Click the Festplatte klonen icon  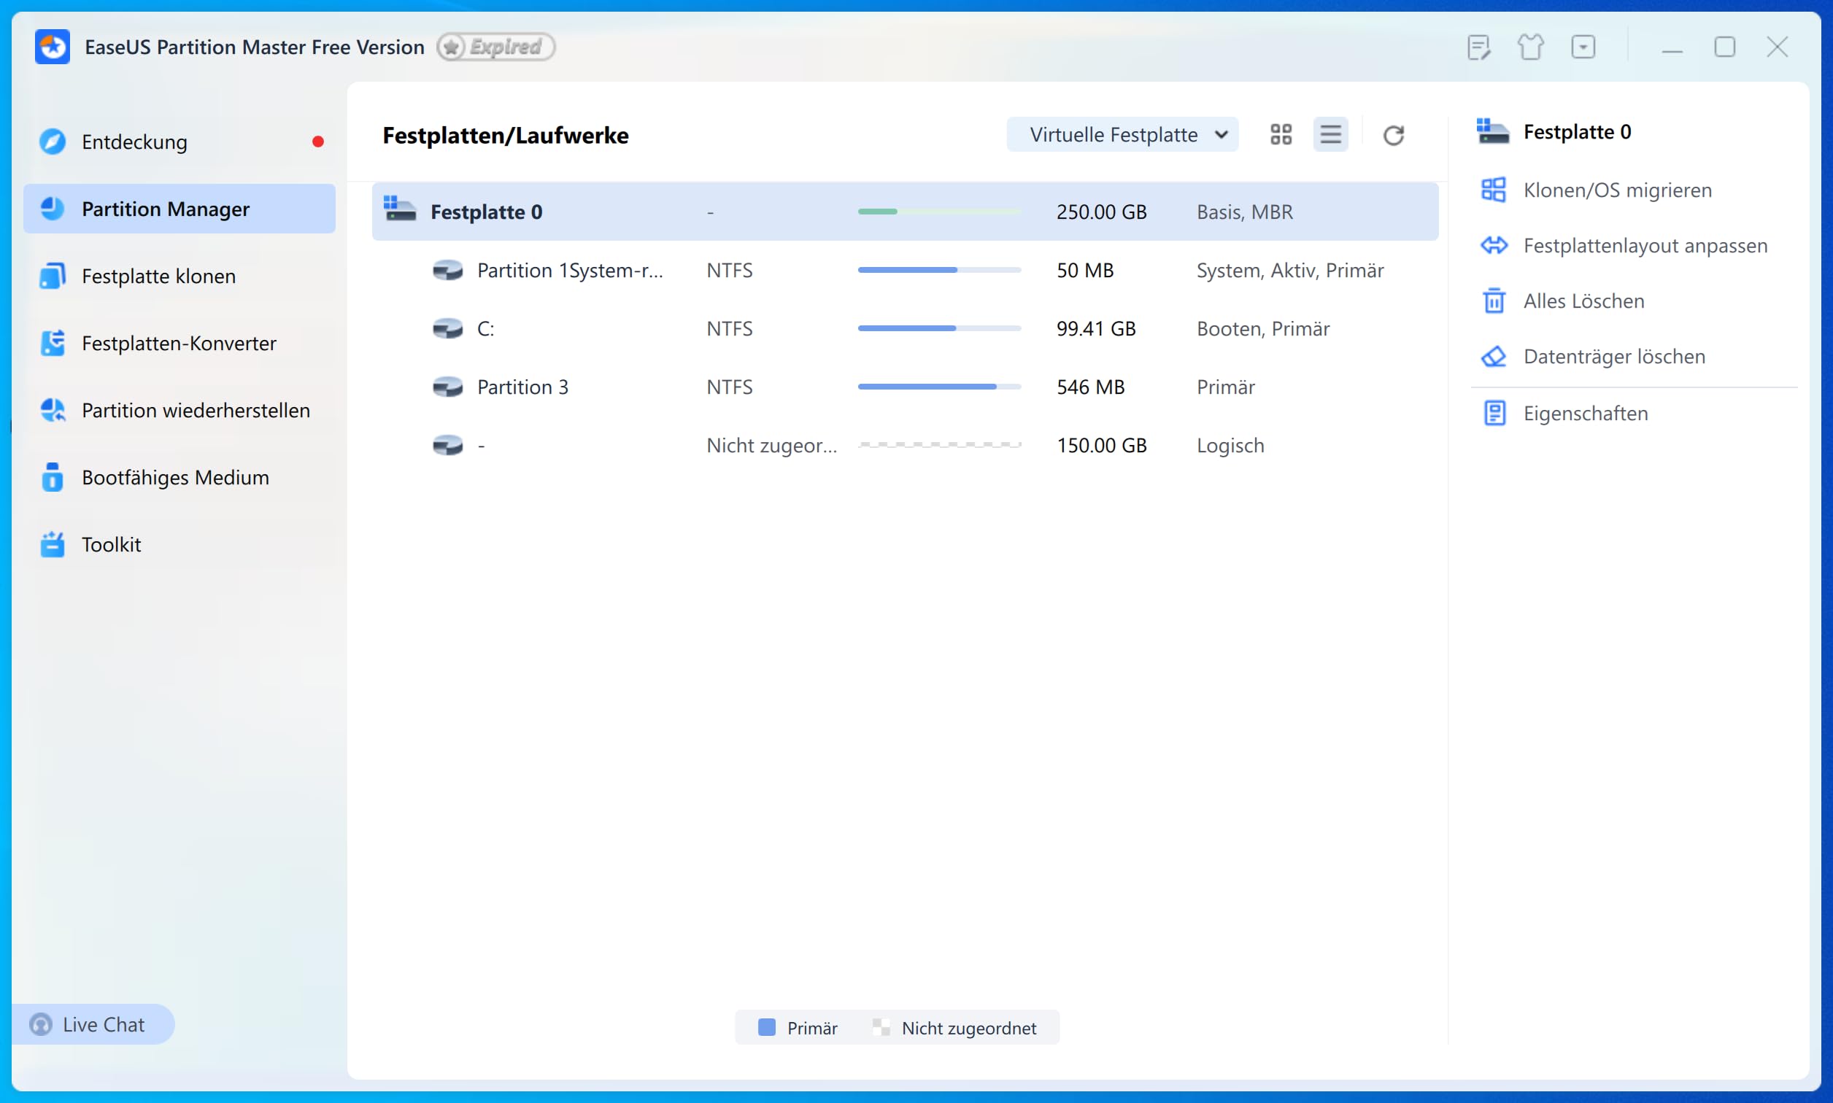[53, 276]
